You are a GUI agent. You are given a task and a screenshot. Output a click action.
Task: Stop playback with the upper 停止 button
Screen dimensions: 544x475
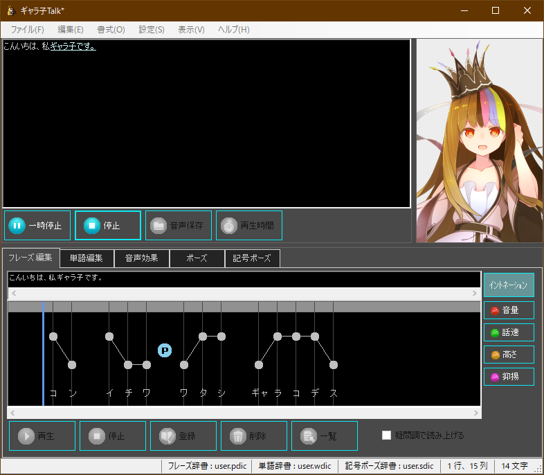[108, 226]
